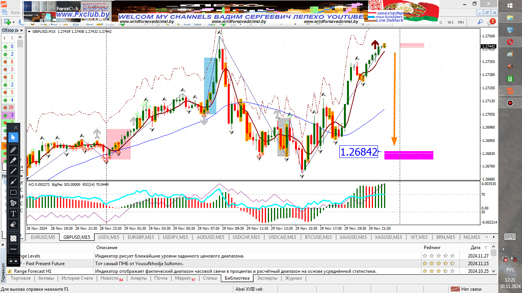Switch to the USDCHF,M15 chart tab
Screen dimensions: 522x293
pyautogui.click(x=246, y=237)
